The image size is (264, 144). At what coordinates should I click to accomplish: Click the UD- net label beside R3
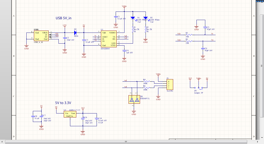point(179,34)
